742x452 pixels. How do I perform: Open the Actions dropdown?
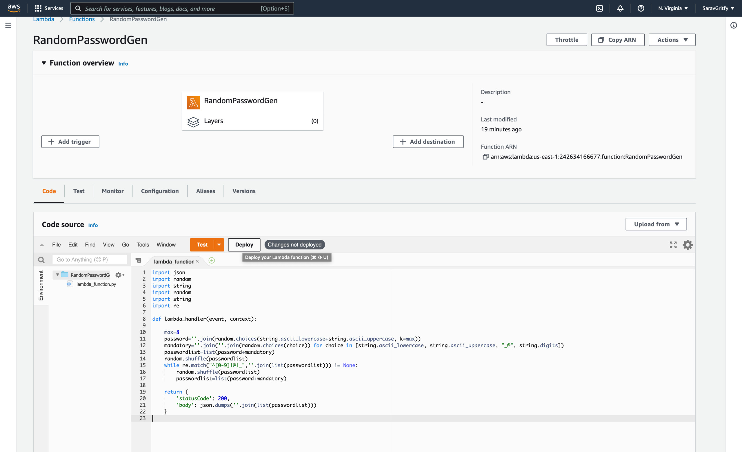click(x=672, y=40)
